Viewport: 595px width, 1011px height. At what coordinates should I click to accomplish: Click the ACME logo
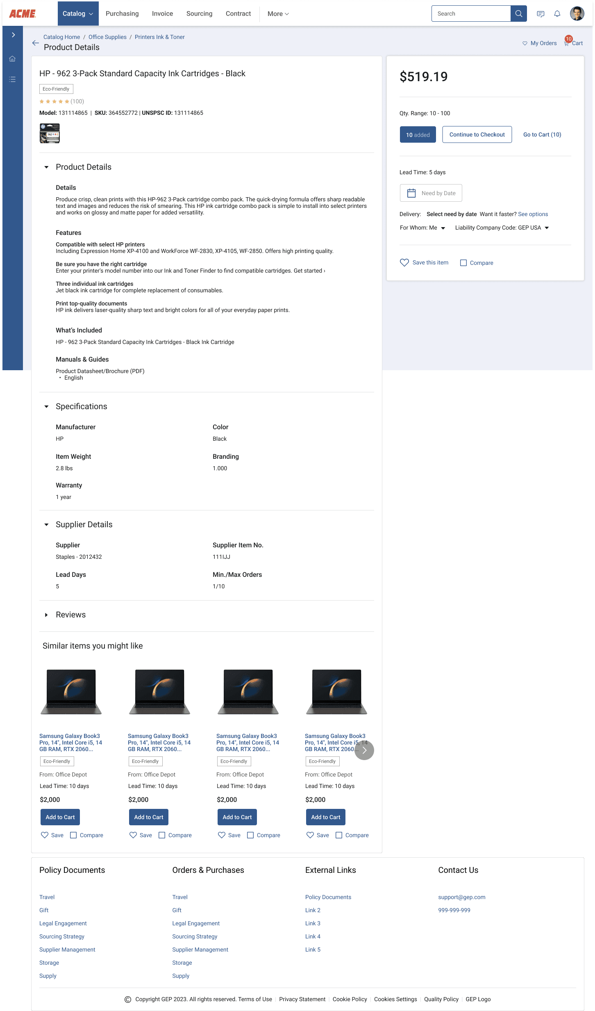tap(23, 14)
